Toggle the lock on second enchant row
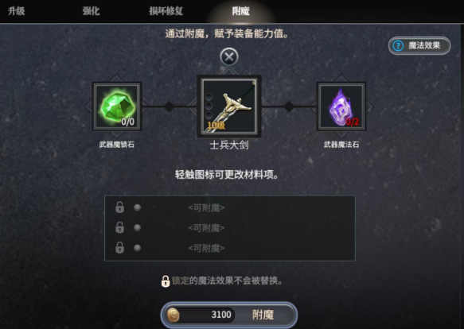 click(119, 227)
